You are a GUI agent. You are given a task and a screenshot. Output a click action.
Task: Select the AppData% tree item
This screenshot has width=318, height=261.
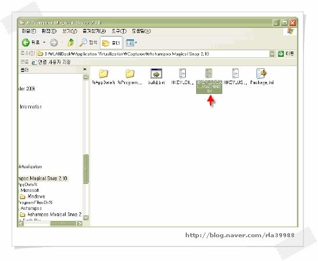coord(28,184)
